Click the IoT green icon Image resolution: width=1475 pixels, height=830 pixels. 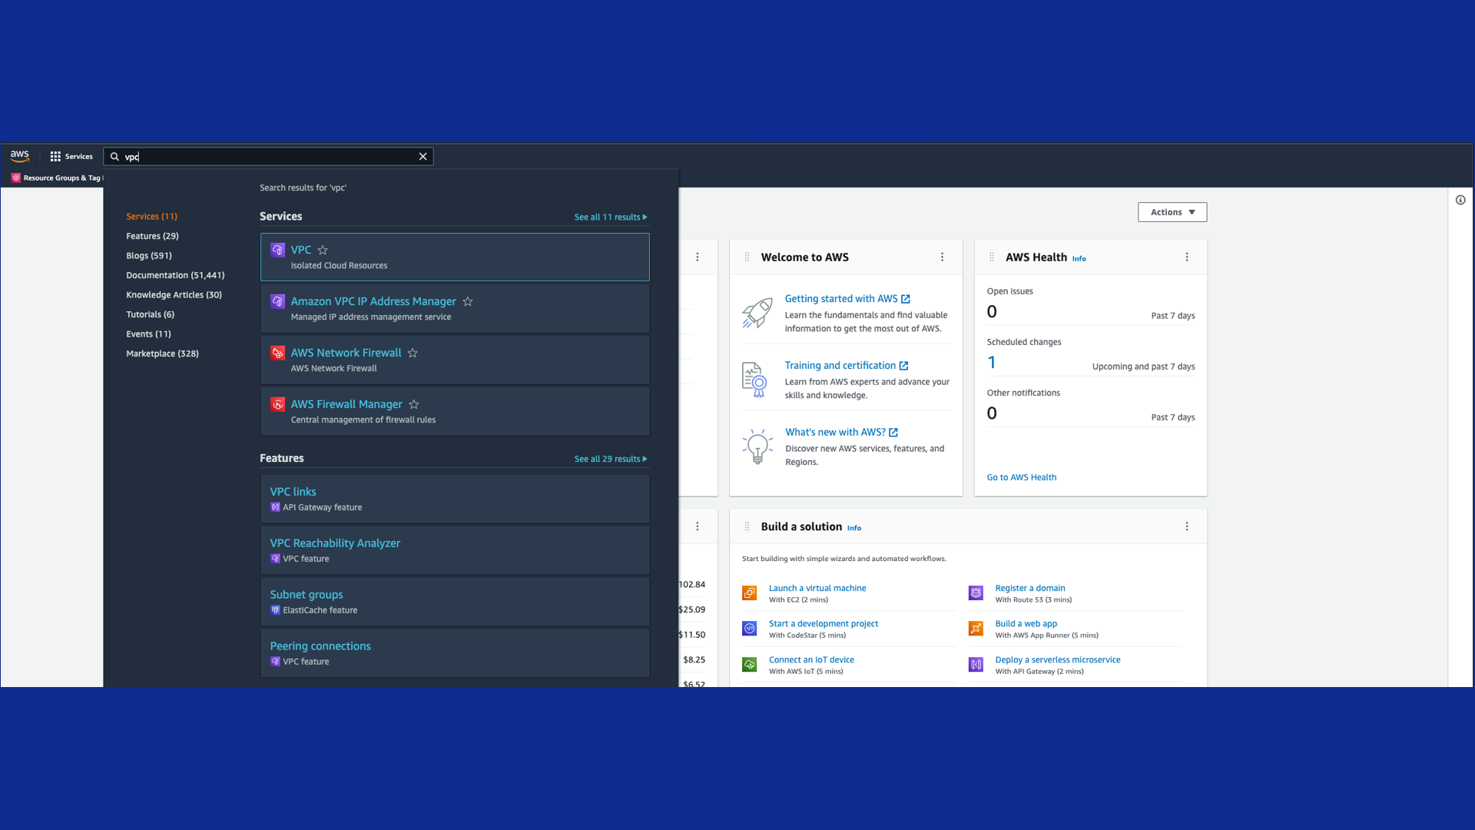tap(750, 665)
